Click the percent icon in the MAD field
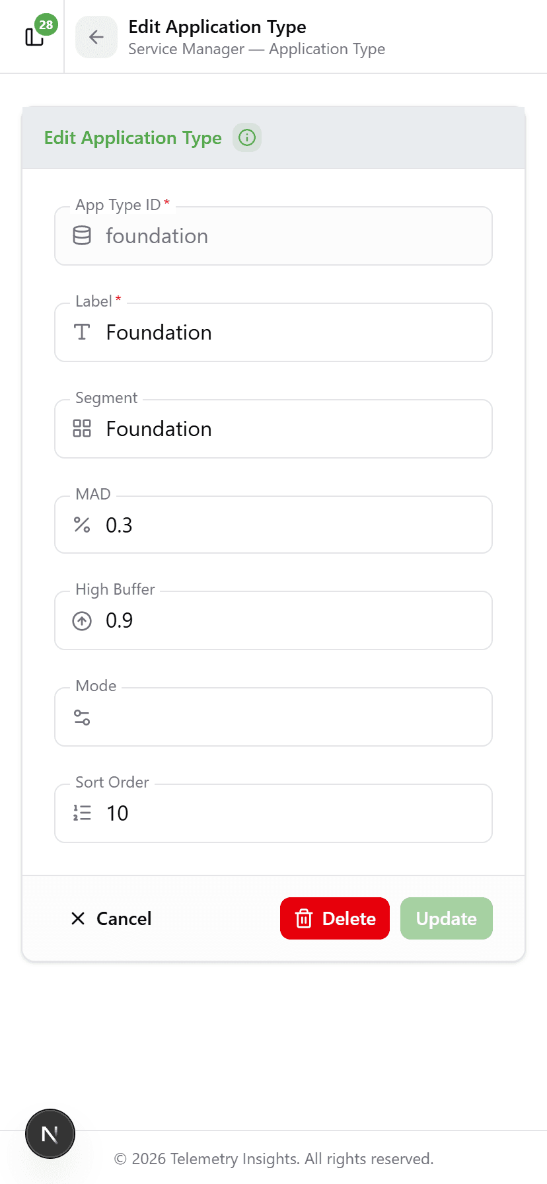 [x=81, y=525]
